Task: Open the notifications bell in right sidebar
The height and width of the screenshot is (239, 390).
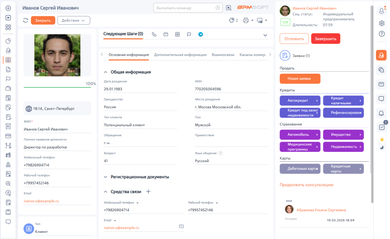Action: coord(381,113)
